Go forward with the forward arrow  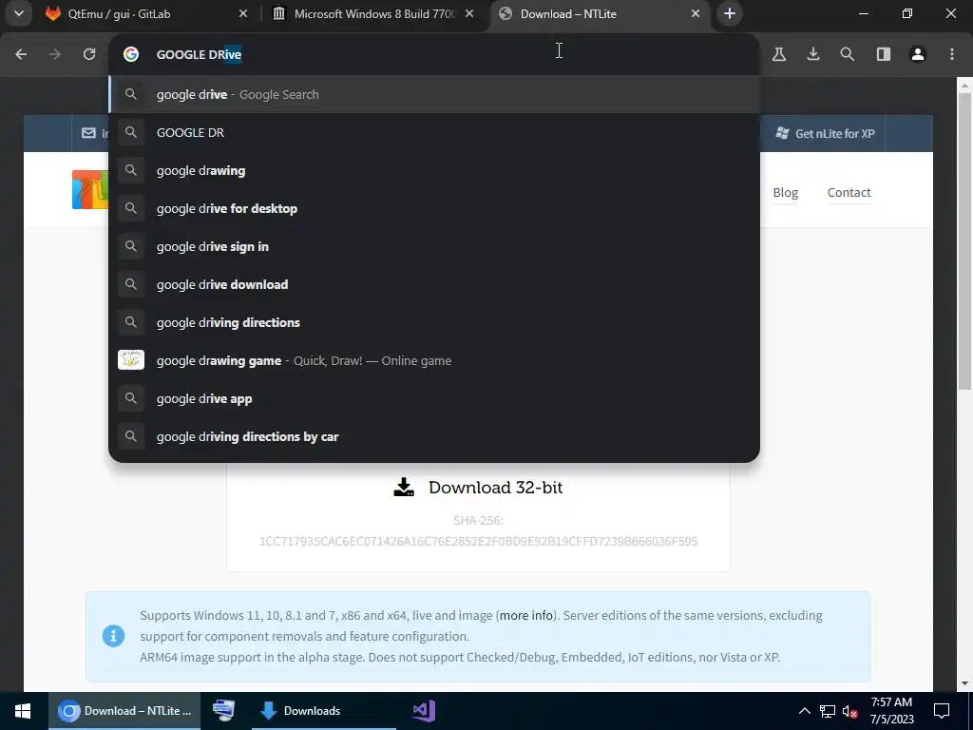click(x=55, y=54)
